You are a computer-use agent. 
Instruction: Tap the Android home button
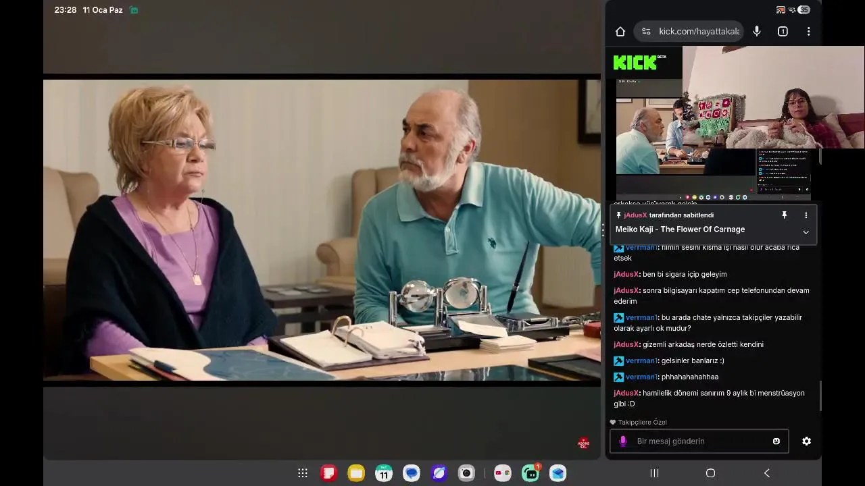[710, 473]
